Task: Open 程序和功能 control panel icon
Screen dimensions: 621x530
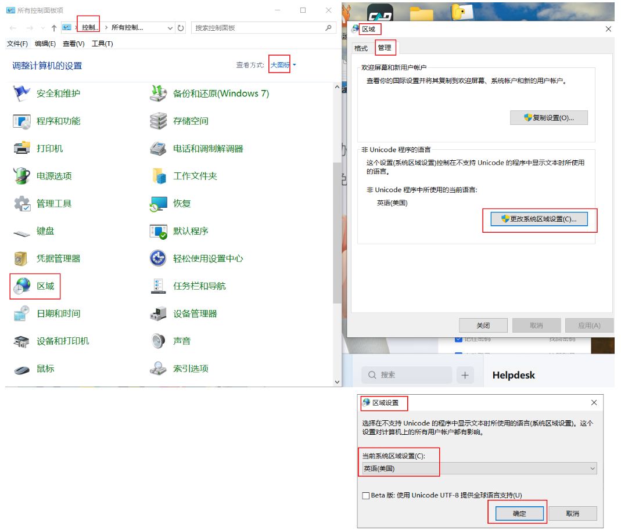Action: point(21,121)
